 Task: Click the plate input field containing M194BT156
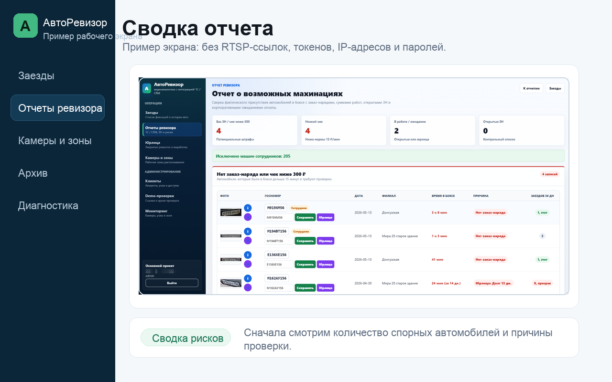pyautogui.click(x=279, y=241)
